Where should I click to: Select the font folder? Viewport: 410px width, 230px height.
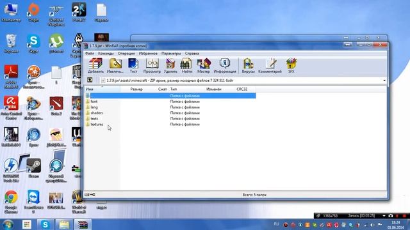(94, 102)
